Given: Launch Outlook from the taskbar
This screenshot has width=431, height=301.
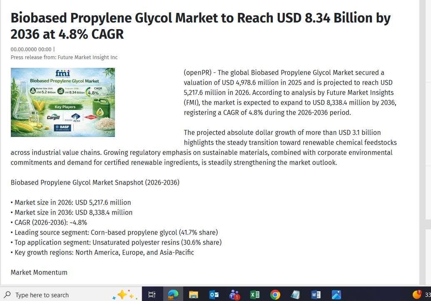Looking at the screenshot, I should [214, 295].
